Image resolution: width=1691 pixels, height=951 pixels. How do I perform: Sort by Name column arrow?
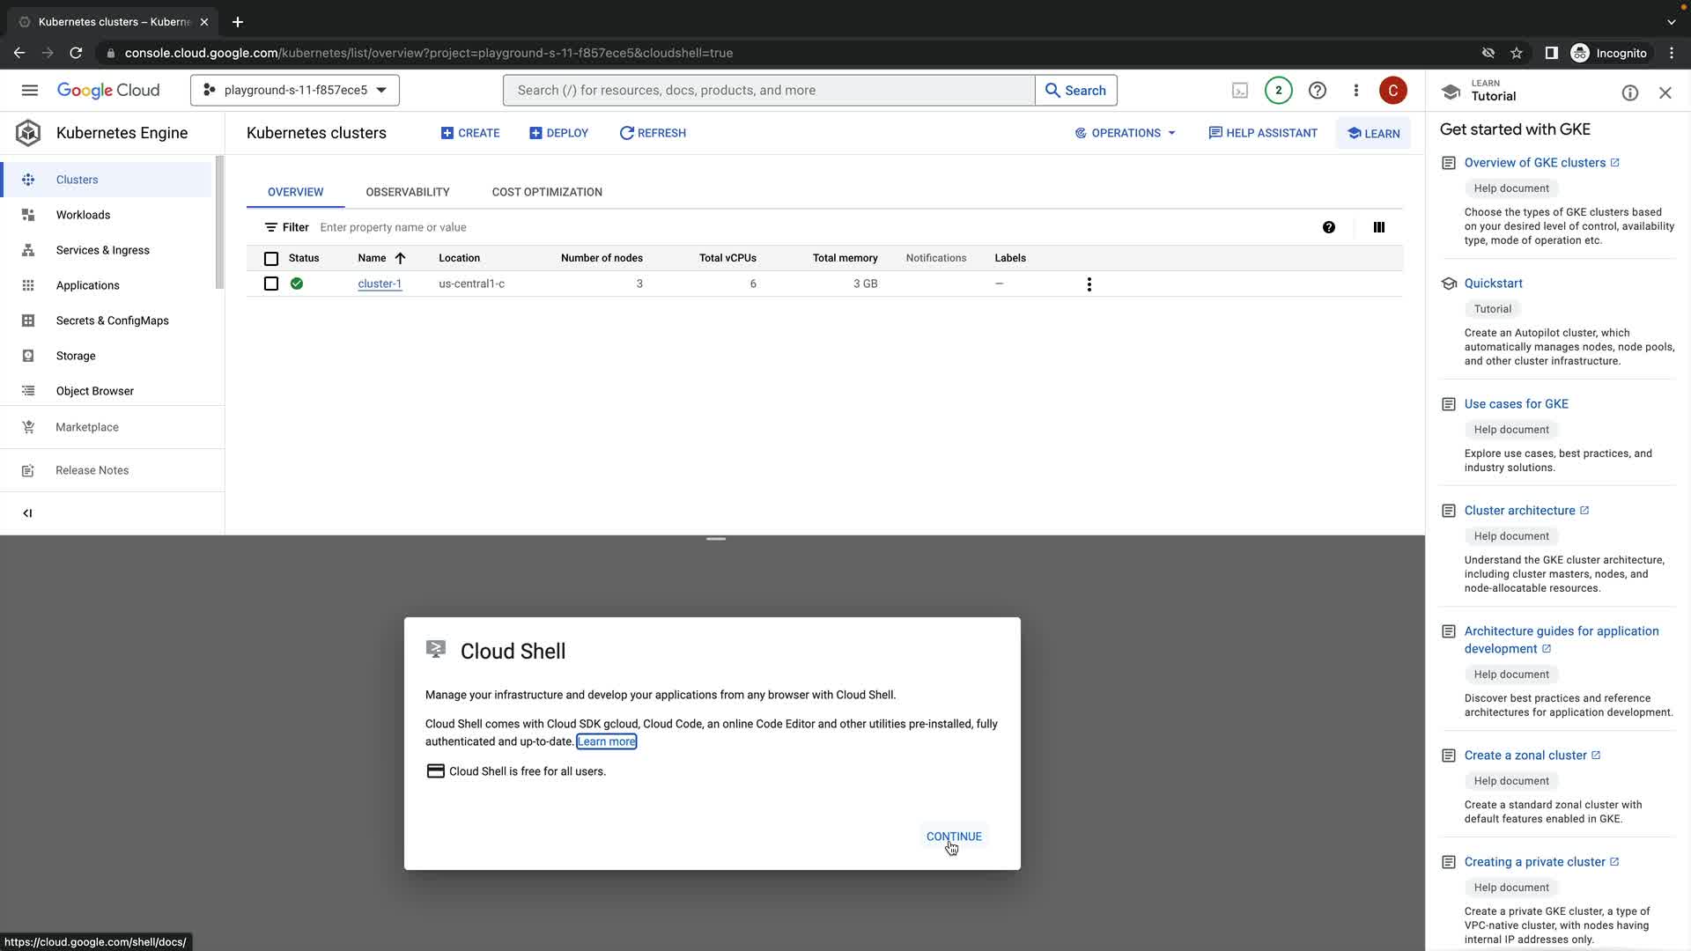click(400, 258)
